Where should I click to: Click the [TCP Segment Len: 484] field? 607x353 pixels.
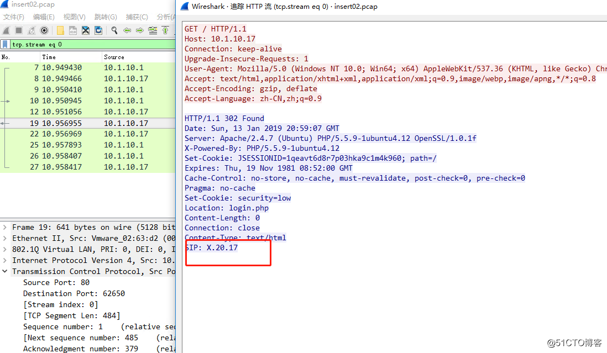pyautogui.click(x=72, y=316)
